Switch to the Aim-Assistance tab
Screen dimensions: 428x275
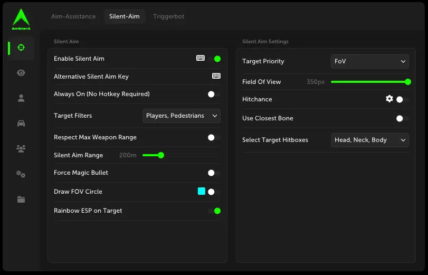click(x=73, y=16)
